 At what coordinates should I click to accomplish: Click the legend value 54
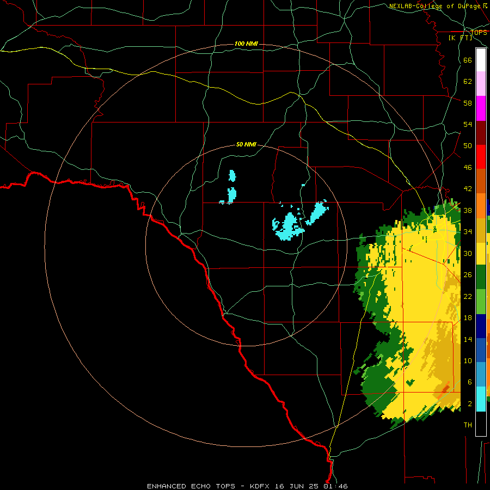point(468,124)
